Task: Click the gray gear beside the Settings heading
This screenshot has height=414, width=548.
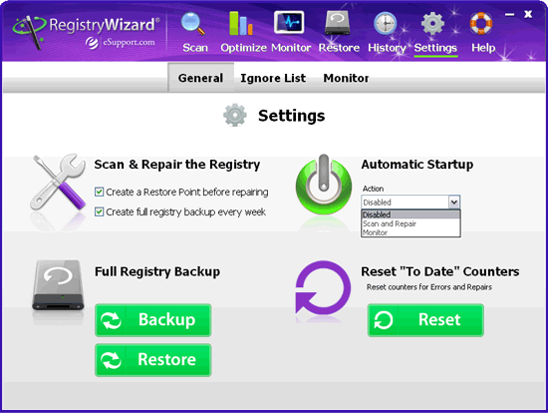Action: coord(235,115)
